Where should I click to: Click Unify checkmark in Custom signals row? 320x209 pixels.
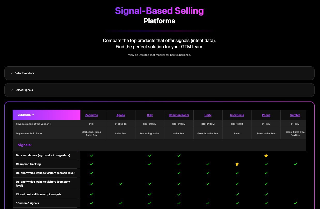(208, 203)
